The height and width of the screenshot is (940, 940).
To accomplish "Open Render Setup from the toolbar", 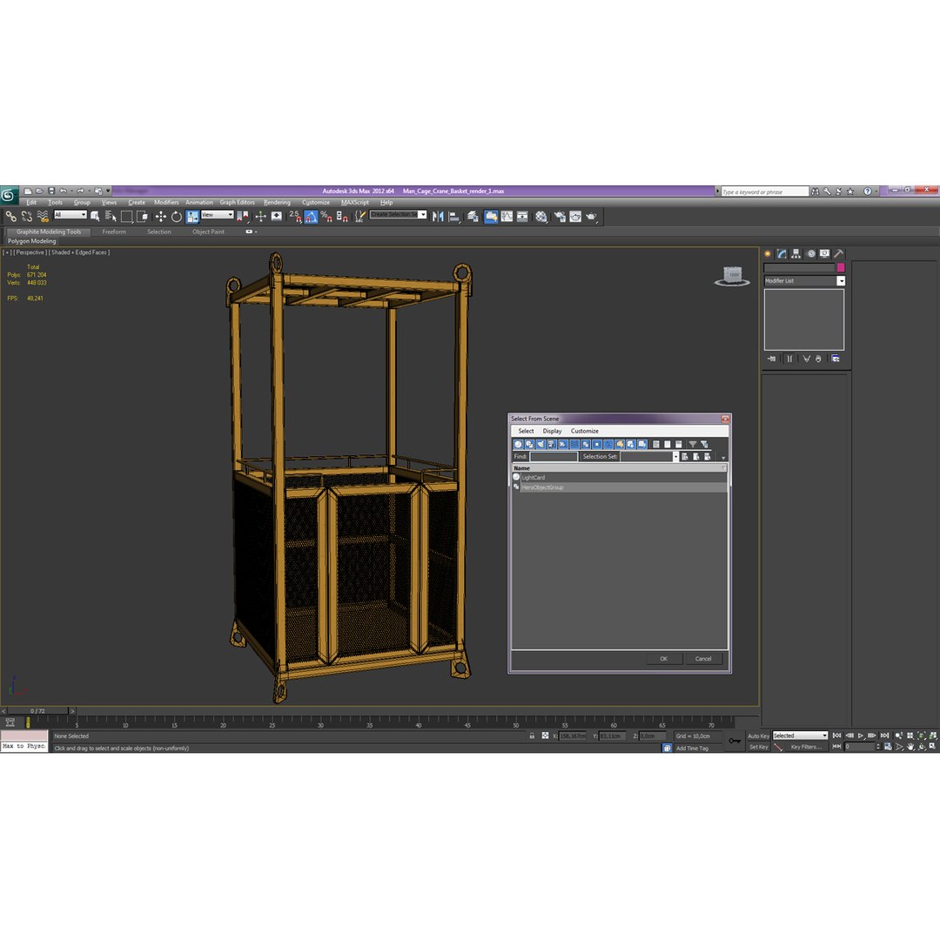I will point(560,217).
